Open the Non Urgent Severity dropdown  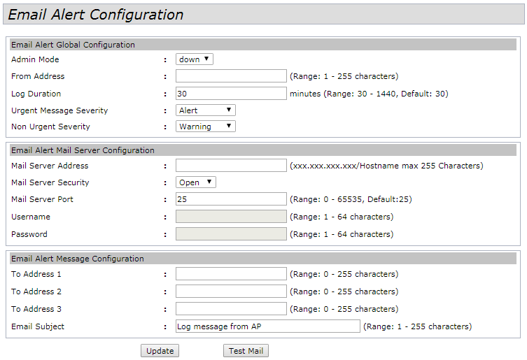pos(206,127)
